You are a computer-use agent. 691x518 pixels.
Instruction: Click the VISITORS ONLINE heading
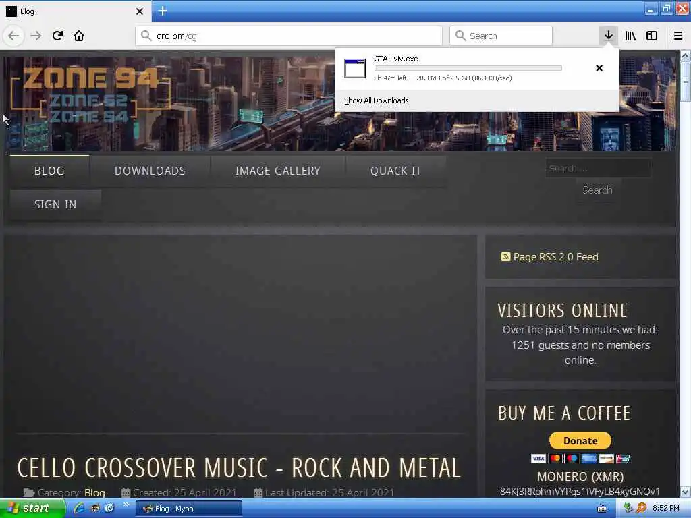(562, 310)
